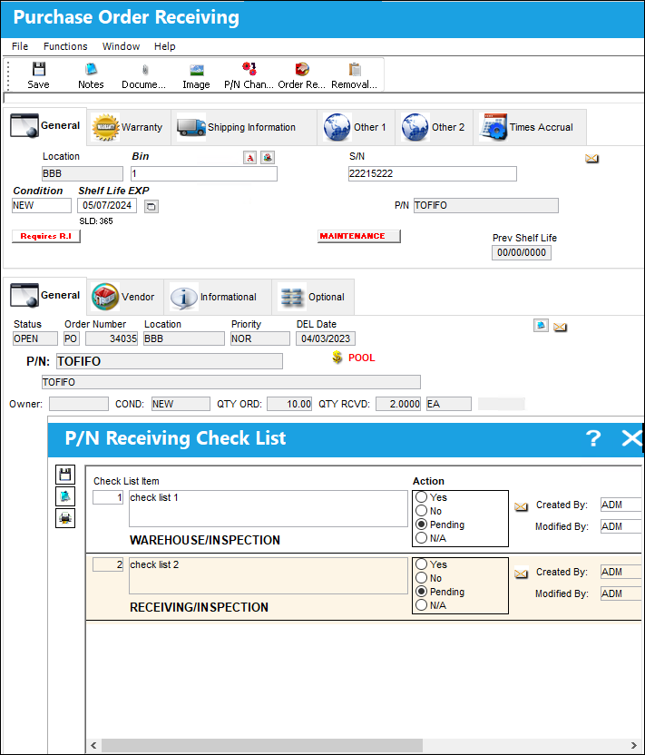The image size is (645, 755).
Task: Click the check list 2 description box
Action: pos(269,575)
